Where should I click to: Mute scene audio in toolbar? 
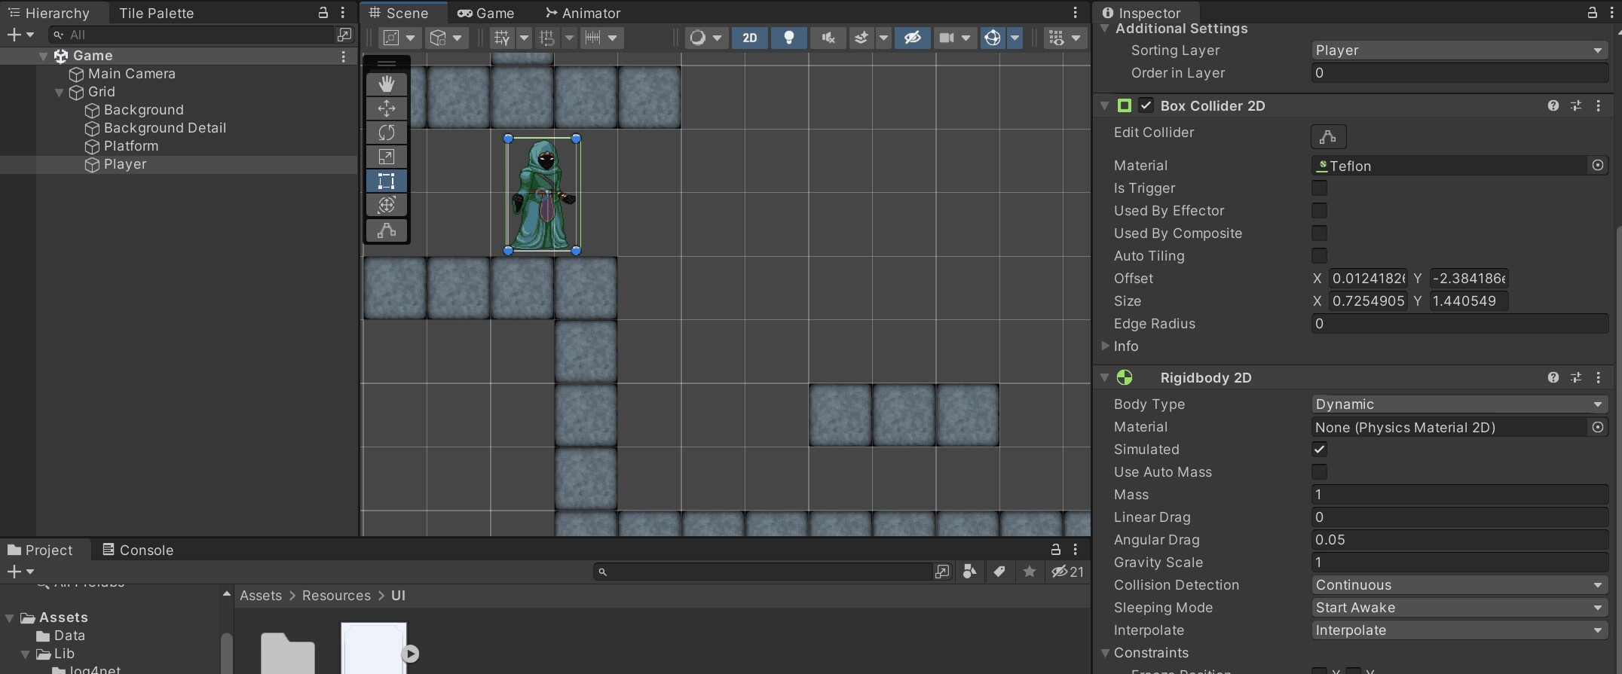(x=828, y=38)
